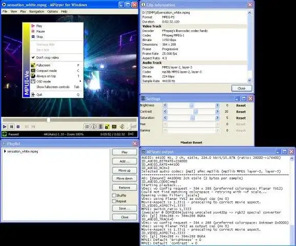Image resolution: width=296 pixels, height=246 pixels.
Task: Click Close button in Clip Information window
Action: click(241, 88)
